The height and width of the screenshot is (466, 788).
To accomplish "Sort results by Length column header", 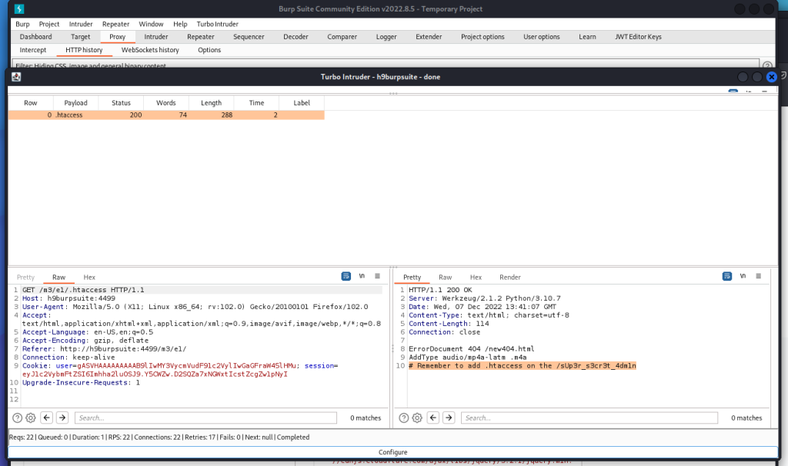I will 212,102.
